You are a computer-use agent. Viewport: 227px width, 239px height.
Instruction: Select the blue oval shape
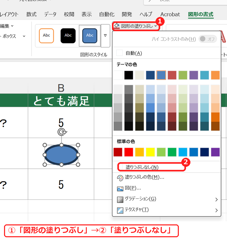point(61,155)
